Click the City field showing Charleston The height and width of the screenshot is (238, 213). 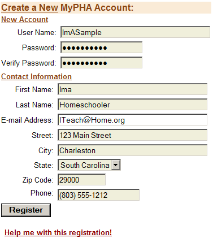pyautogui.click(x=132, y=150)
